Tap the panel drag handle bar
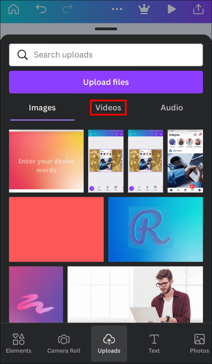 click(106, 29)
